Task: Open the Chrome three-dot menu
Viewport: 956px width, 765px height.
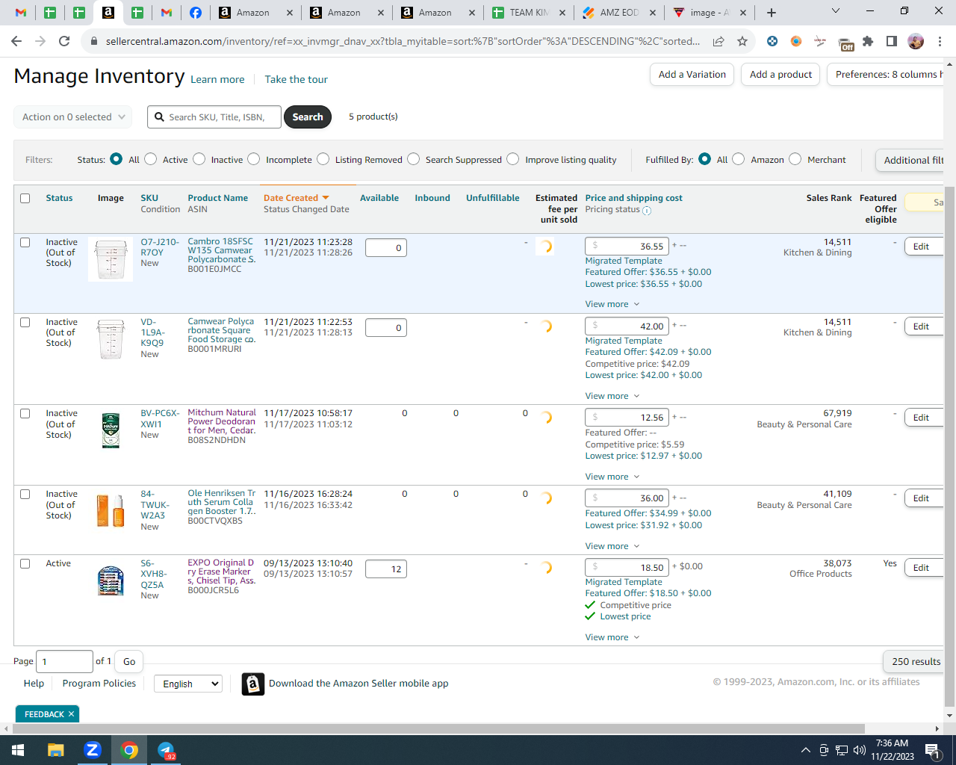Action: pyautogui.click(x=940, y=41)
